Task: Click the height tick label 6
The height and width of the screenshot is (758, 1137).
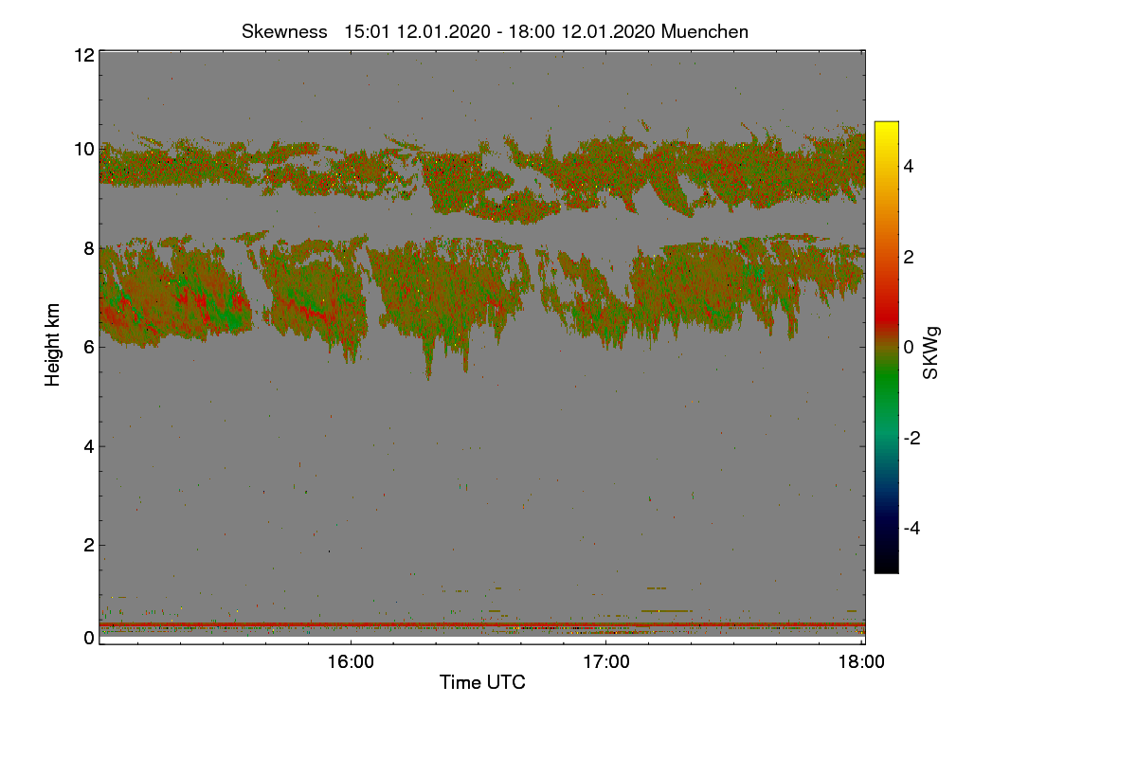Action: coord(89,347)
